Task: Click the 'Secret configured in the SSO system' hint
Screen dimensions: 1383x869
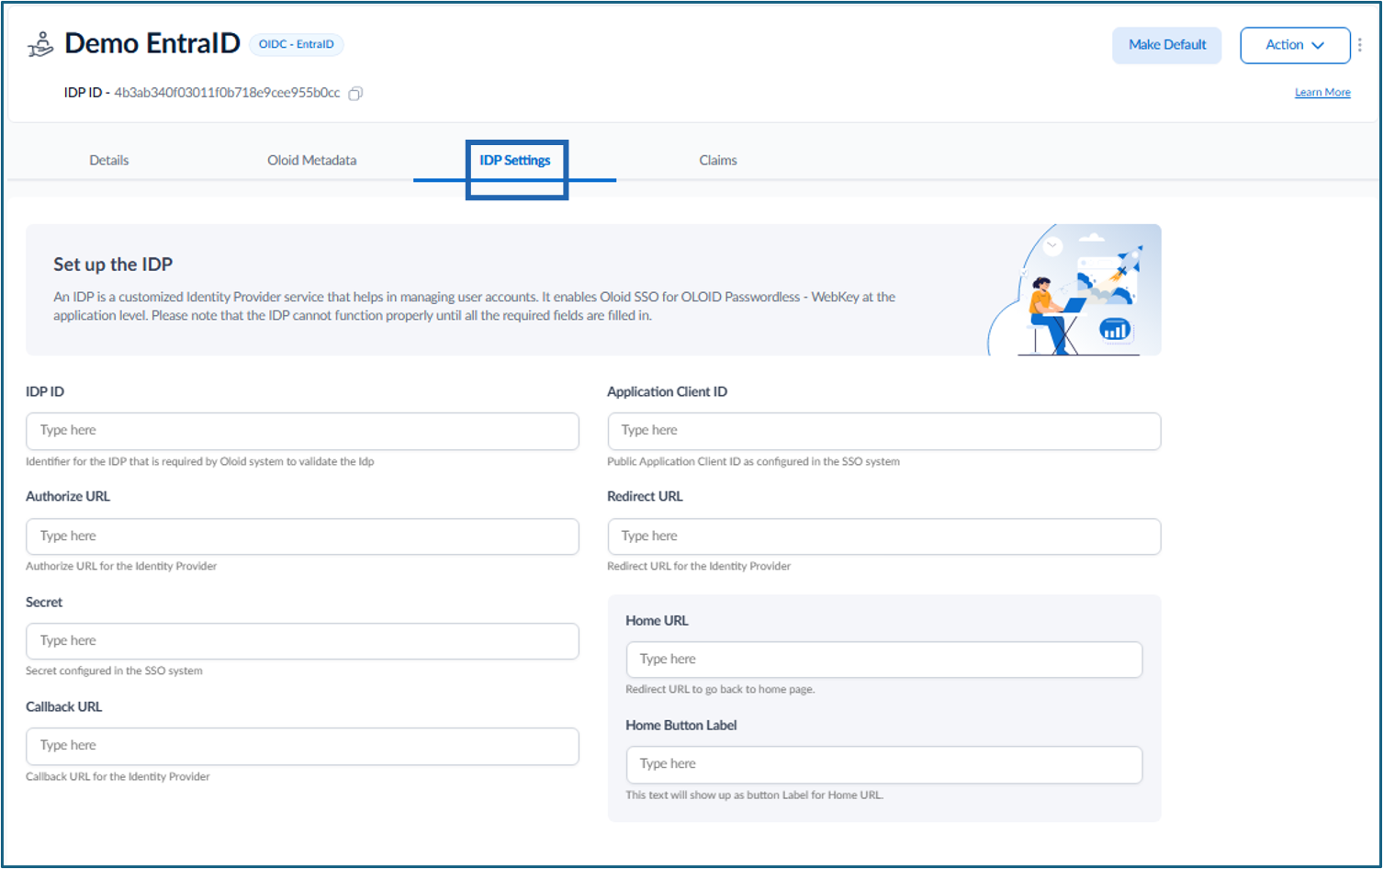Action: point(114,671)
